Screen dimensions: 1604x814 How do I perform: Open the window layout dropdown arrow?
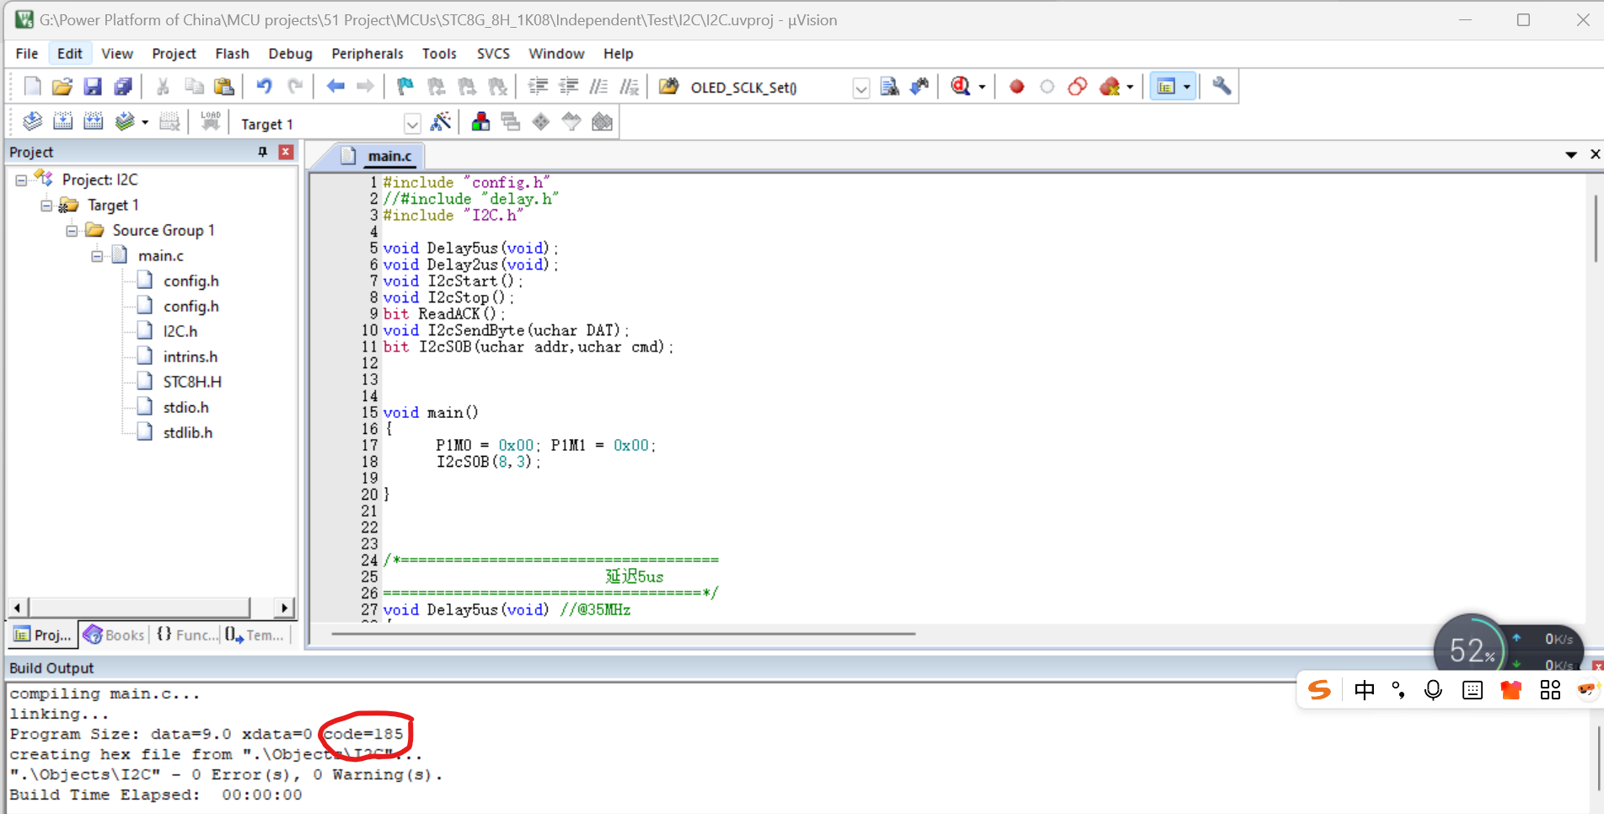coord(1187,88)
